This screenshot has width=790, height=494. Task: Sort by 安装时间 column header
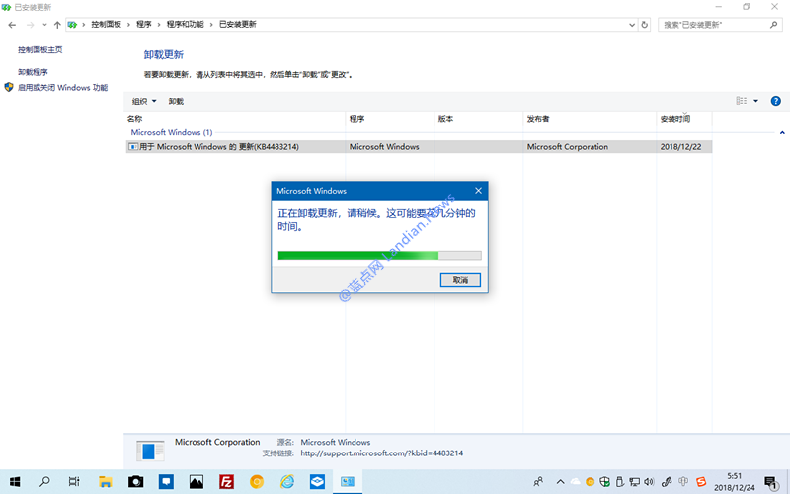675,119
